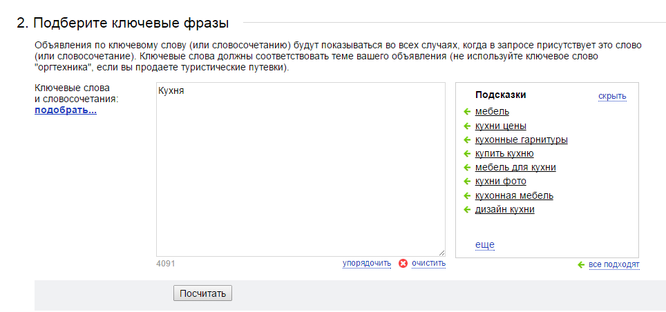The image size is (666, 312).
Task: Click the red clear icon below textarea
Action: [403, 263]
